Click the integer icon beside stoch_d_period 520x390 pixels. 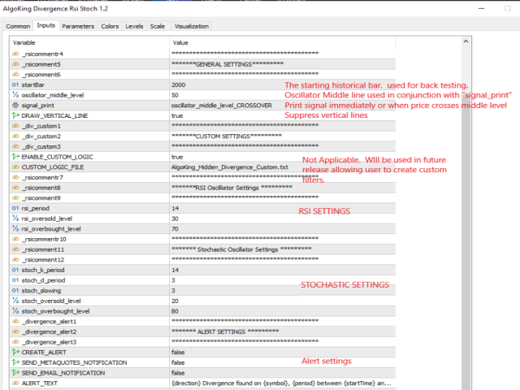pyautogui.click(x=15, y=279)
